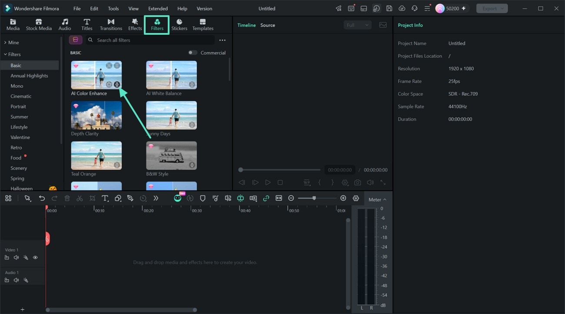
Task: Take a snapshot with the camera icon
Action: coord(357,183)
